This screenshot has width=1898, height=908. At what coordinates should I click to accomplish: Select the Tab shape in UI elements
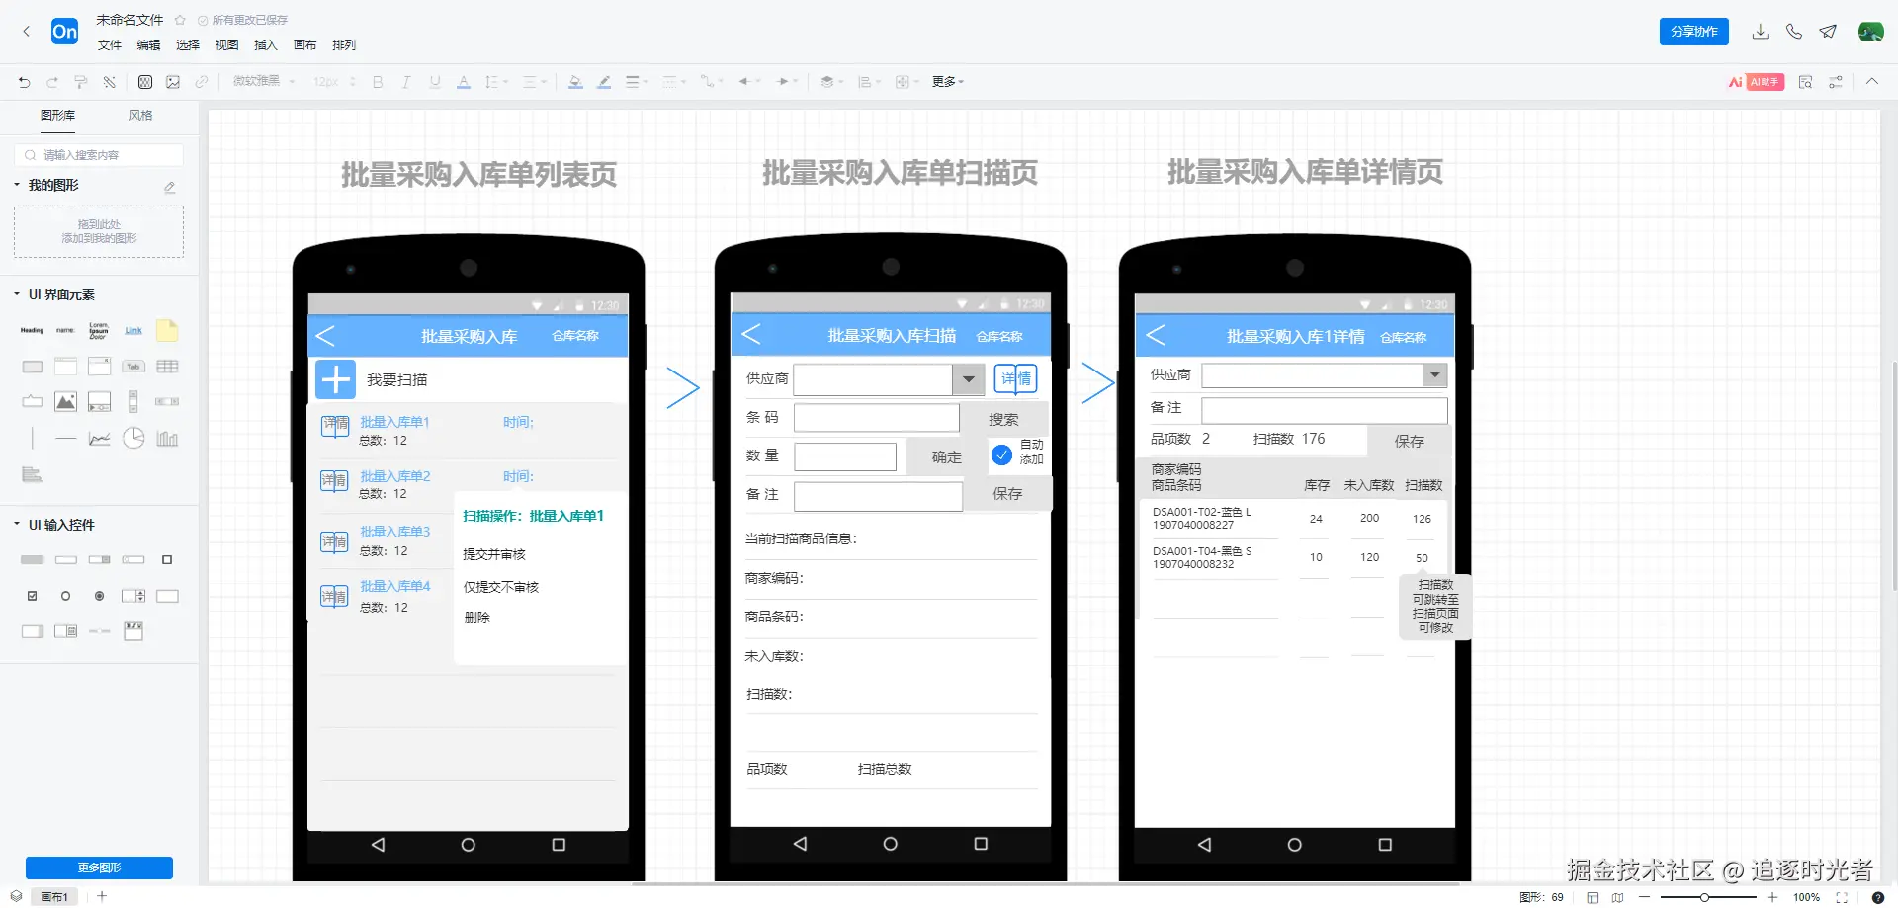click(133, 367)
